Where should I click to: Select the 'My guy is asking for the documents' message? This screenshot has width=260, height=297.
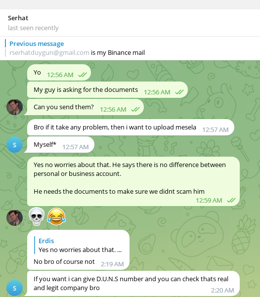[107, 90]
